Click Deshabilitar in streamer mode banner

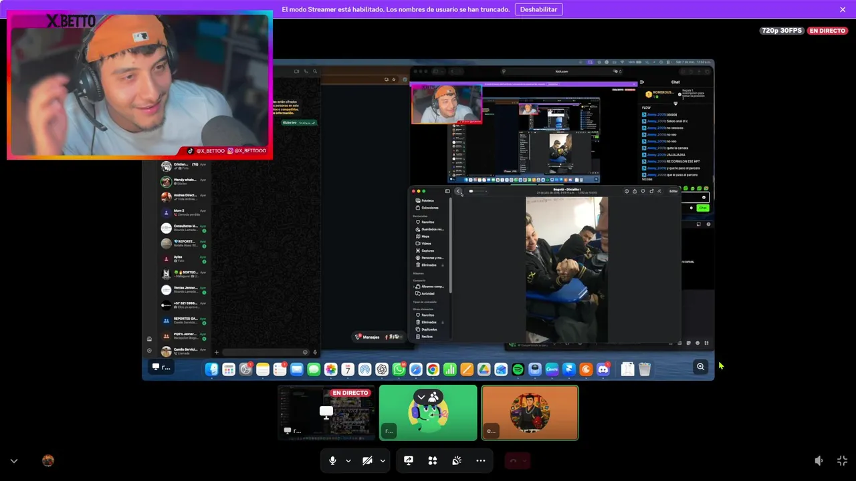point(538,9)
